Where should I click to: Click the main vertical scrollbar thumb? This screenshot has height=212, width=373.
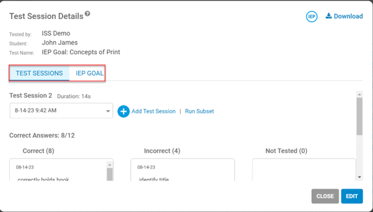pos(359,116)
